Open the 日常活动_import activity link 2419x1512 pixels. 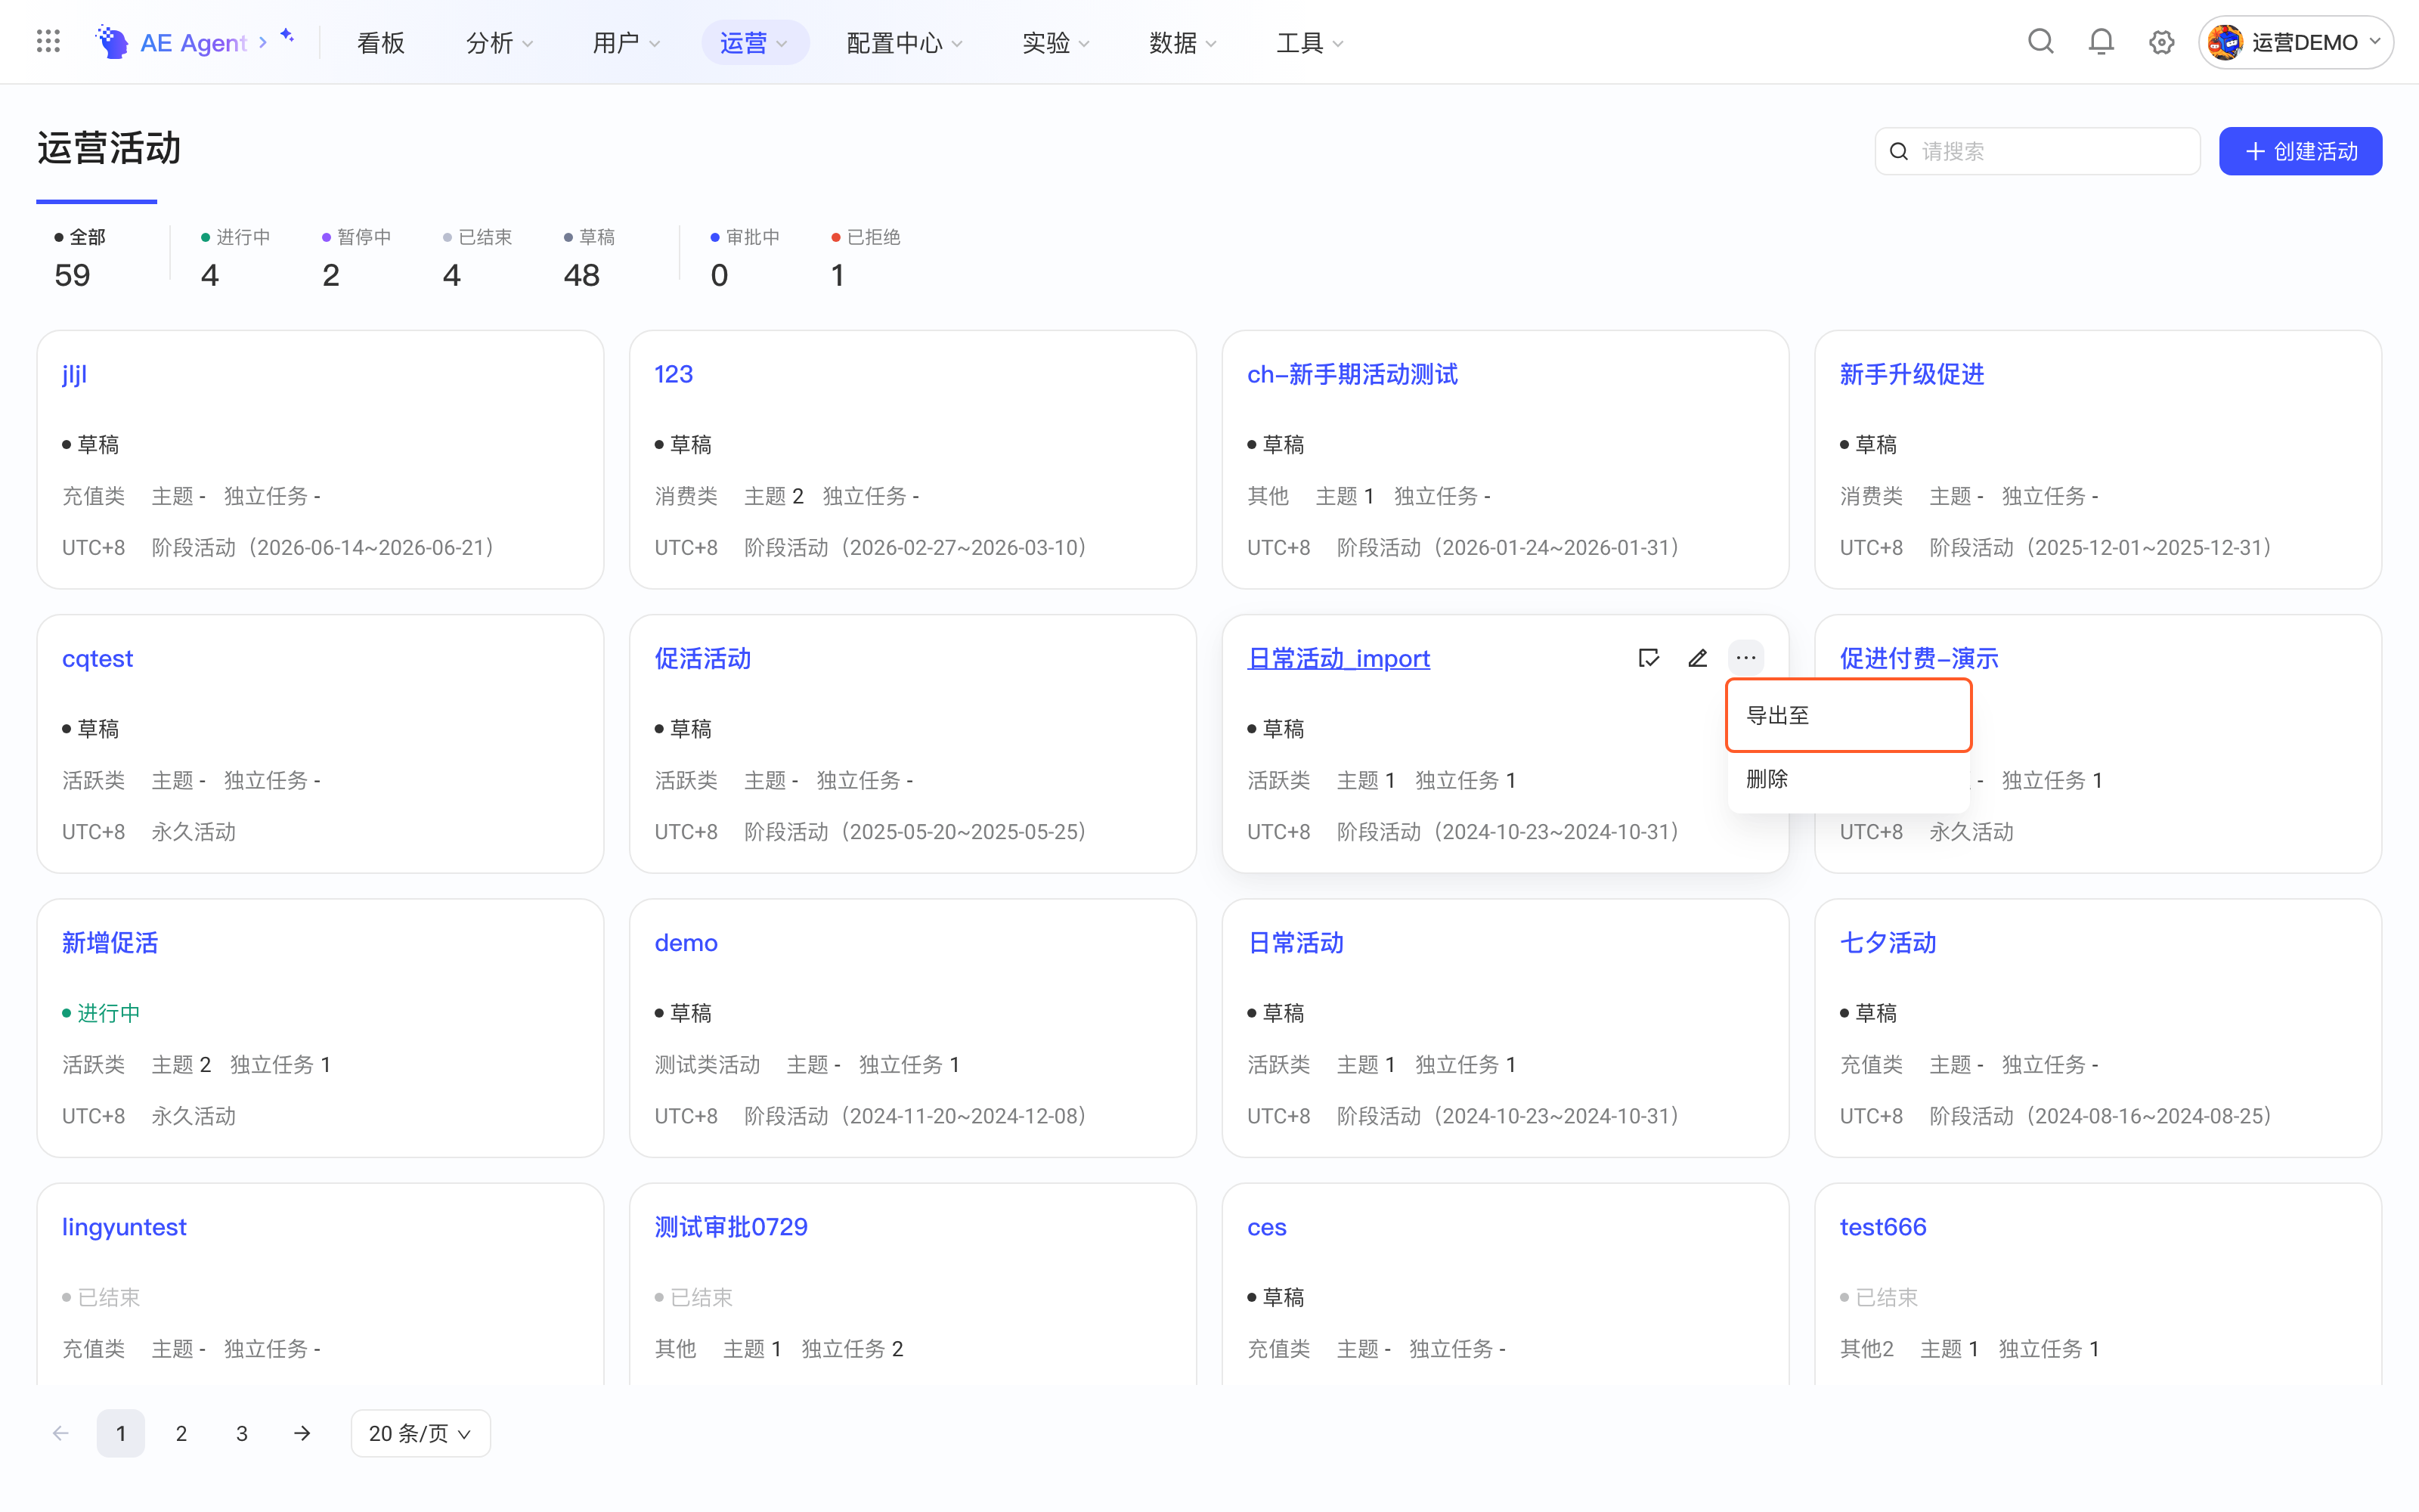(x=1339, y=658)
